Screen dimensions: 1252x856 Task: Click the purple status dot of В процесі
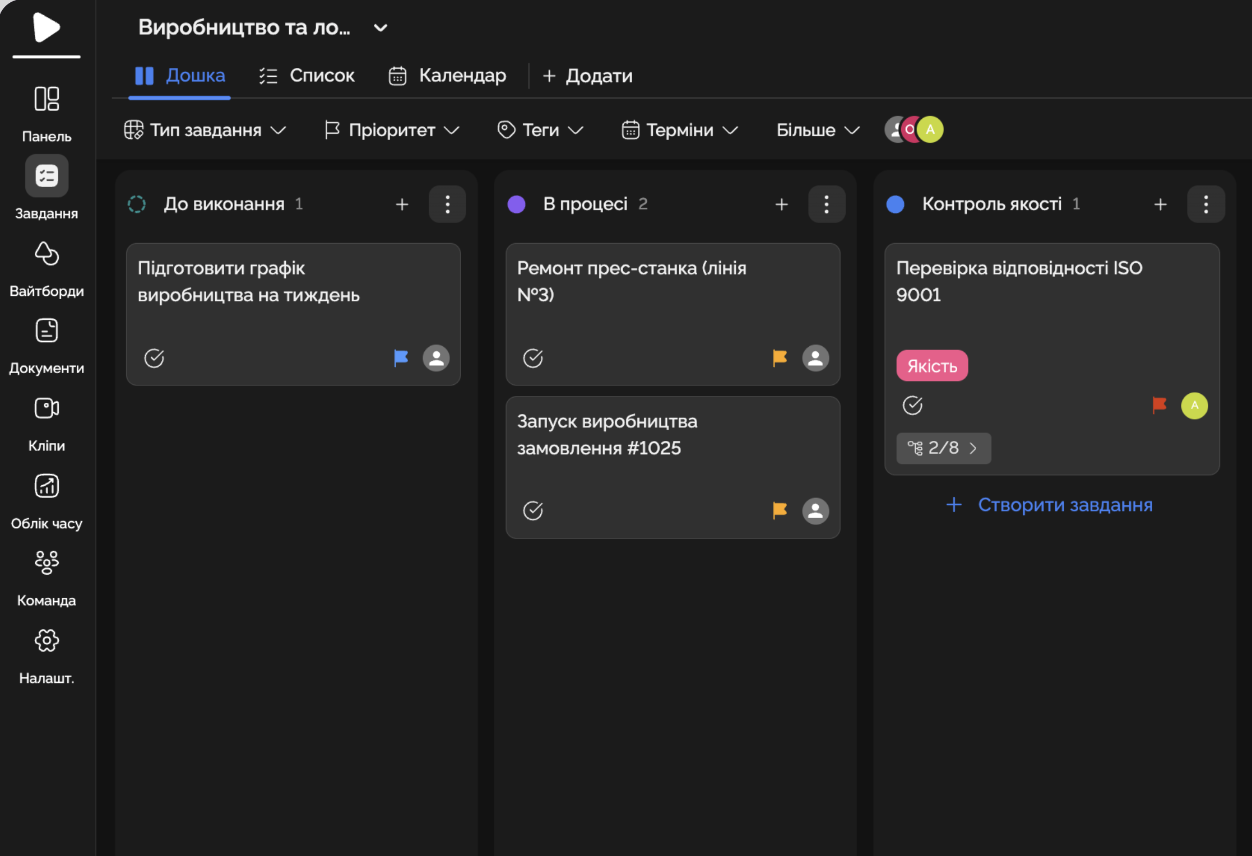(516, 204)
